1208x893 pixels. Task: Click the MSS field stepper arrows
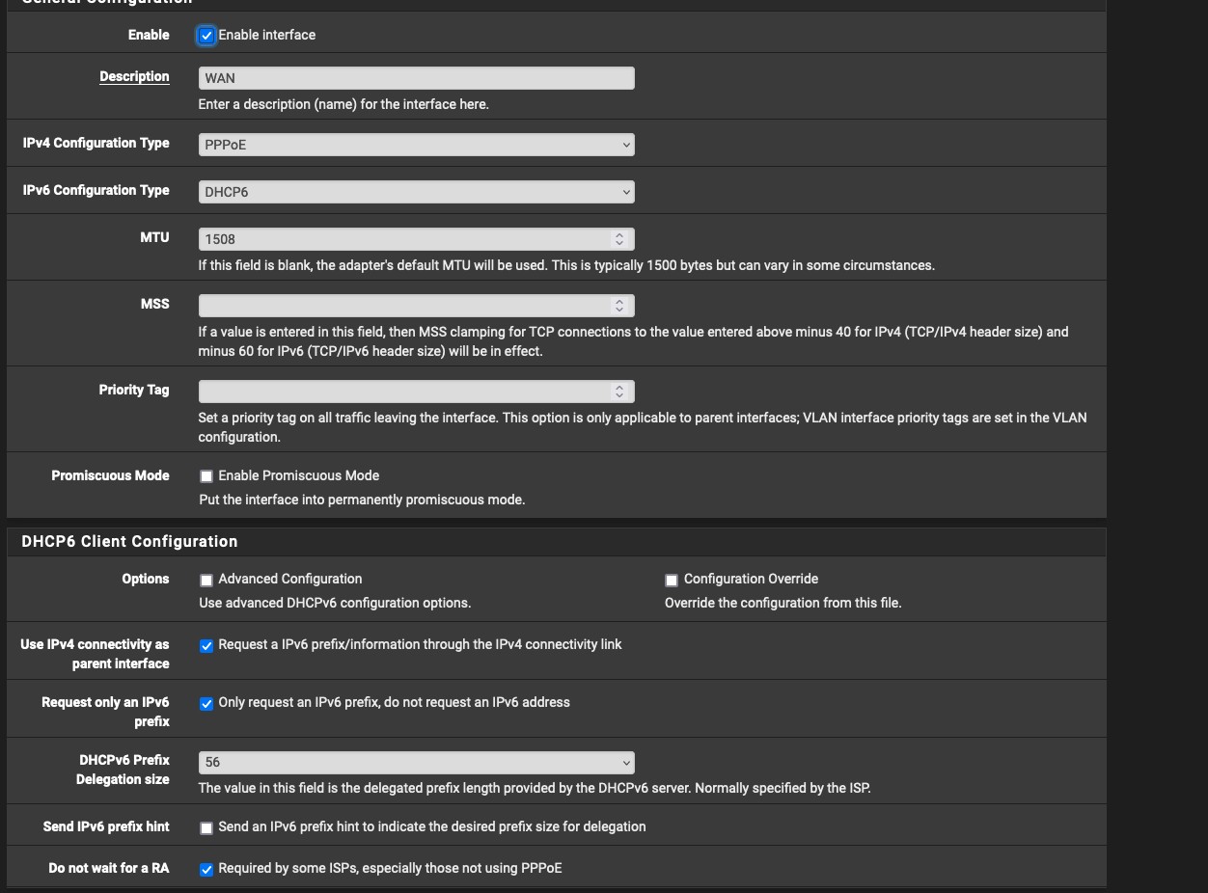(618, 306)
